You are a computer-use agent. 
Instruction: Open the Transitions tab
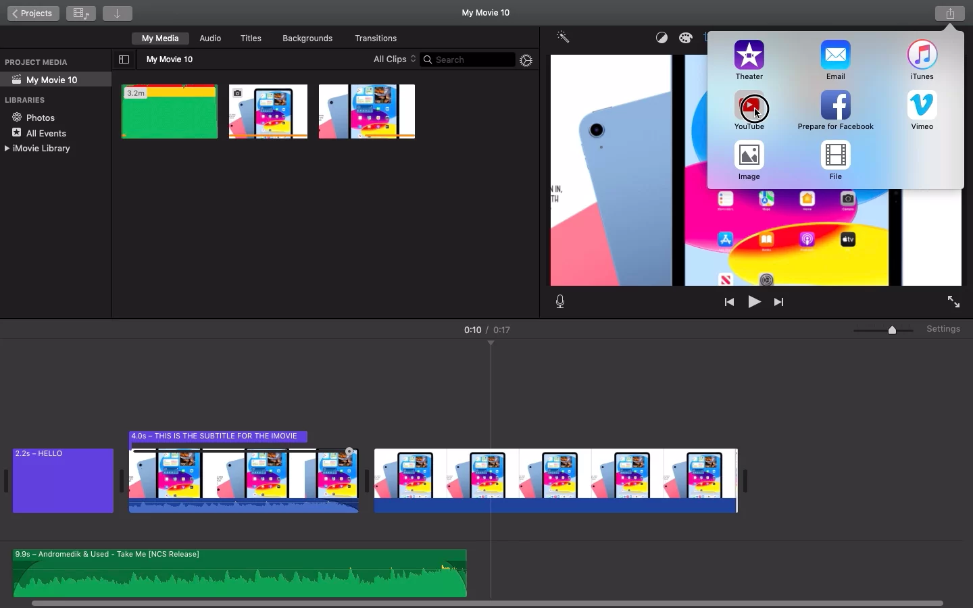pyautogui.click(x=376, y=39)
